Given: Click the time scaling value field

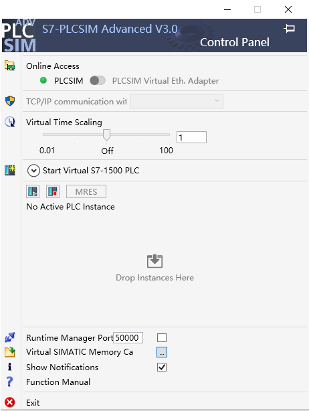Looking at the screenshot, I should [x=191, y=137].
